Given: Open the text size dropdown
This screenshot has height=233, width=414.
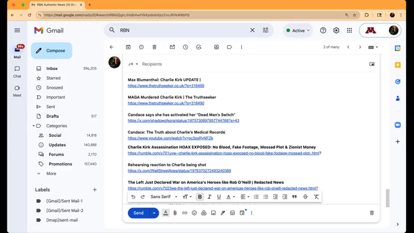Looking at the screenshot, I should tap(187, 197).
